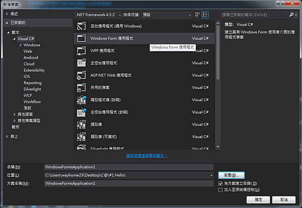The height and width of the screenshot is (208, 302).
Task: Click the 主控台應用程式 console template icon
Action: pyautogui.click(x=82, y=63)
